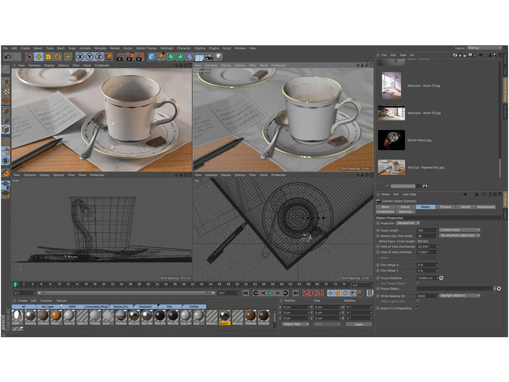Click Focus Distance picker icon

click(x=442, y=278)
